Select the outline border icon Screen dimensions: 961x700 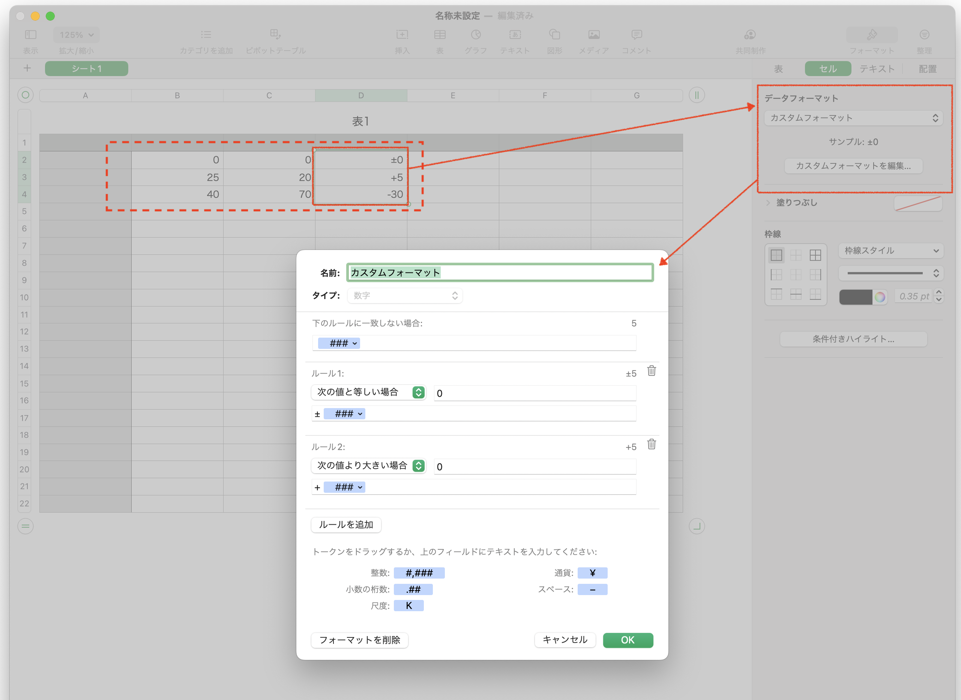click(x=776, y=255)
